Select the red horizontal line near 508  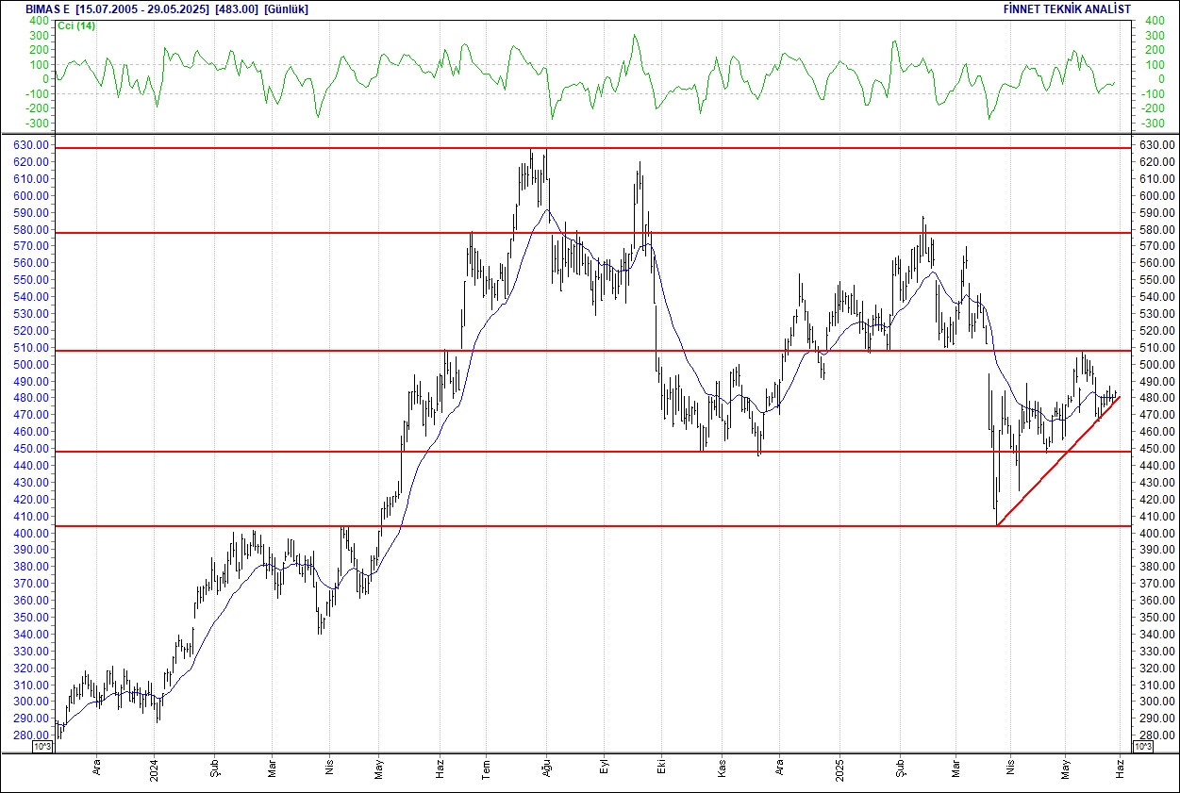pyautogui.click(x=591, y=351)
